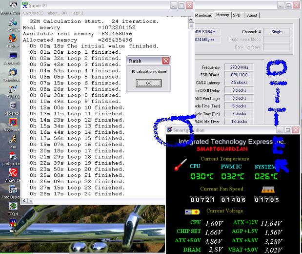This screenshot has height=254, width=302.
Task: Click the Channels value Single
Action: tap(276, 32)
